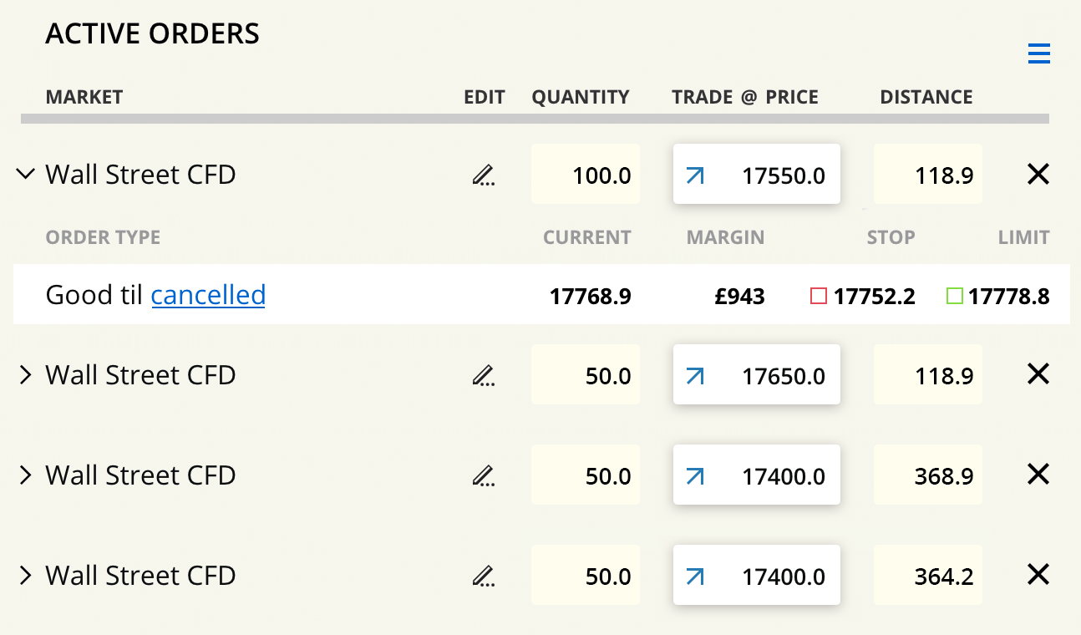Click edit pencil for the 17550.0 order
The height and width of the screenshot is (635, 1081).
(483, 175)
